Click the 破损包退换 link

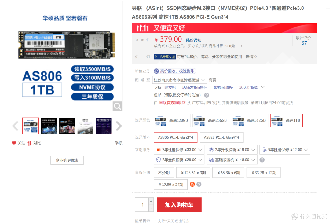[x=223, y=87]
